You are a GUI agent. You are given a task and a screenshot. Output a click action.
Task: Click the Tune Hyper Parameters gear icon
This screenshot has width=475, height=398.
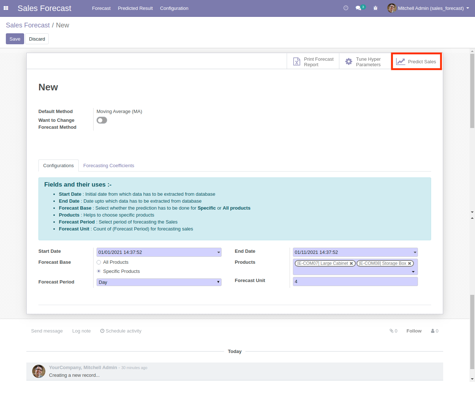click(349, 62)
